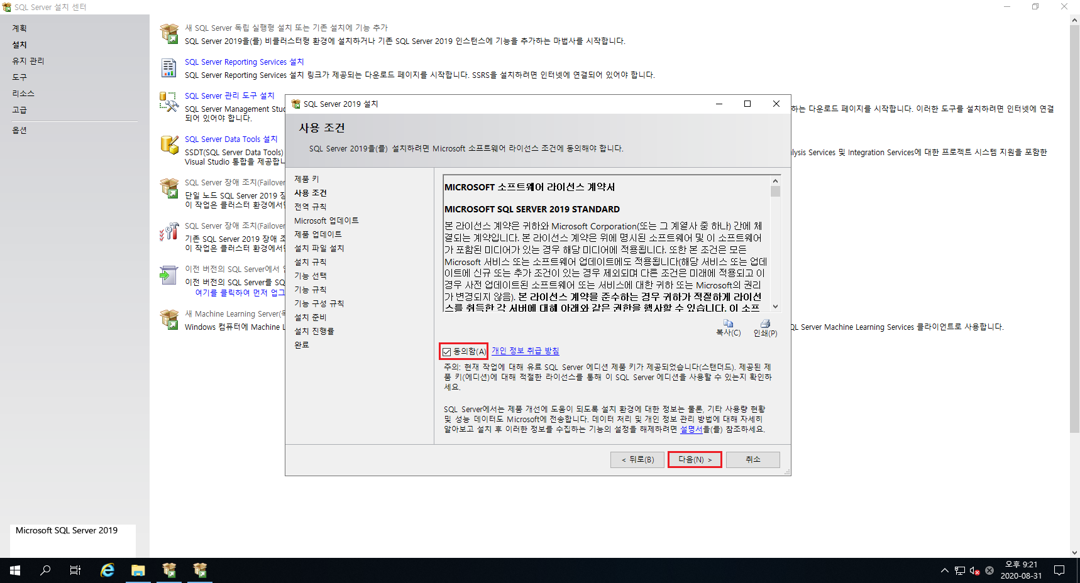Select 유지 관리 in the sidebar

click(x=28, y=61)
